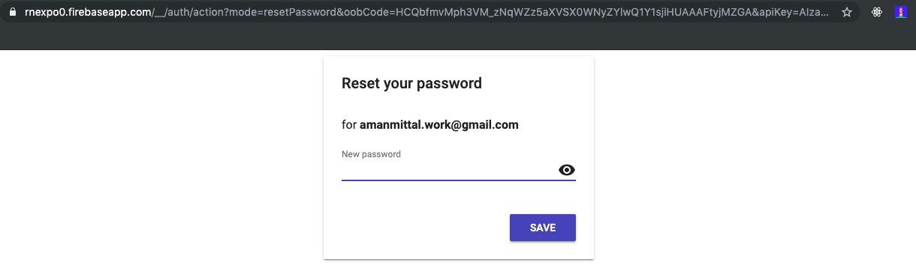The image size is (916, 280).
Task: Click the blue underline of password field
Action: [x=459, y=180]
